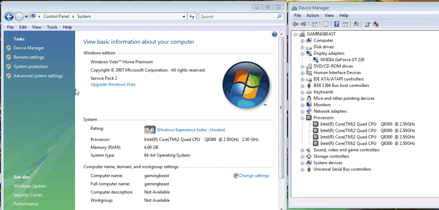Click System window vertical scrollbar

(x=282, y=108)
